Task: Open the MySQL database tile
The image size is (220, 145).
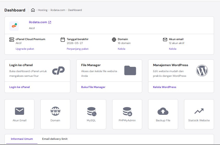Action: tap(91, 114)
